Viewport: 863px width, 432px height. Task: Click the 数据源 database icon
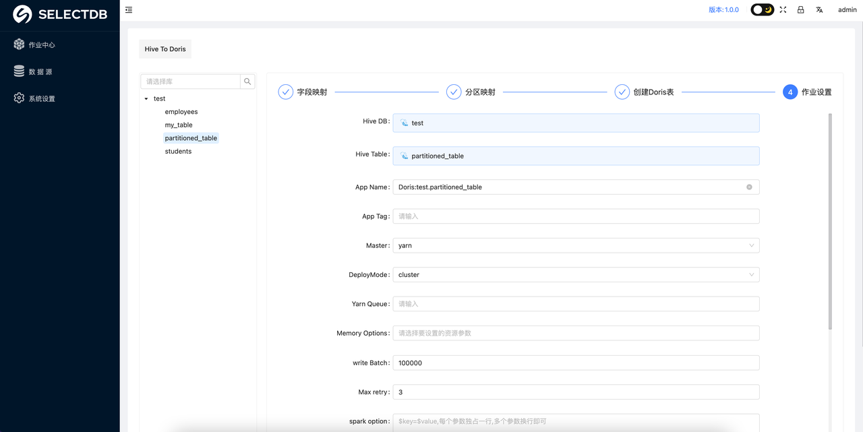point(19,71)
